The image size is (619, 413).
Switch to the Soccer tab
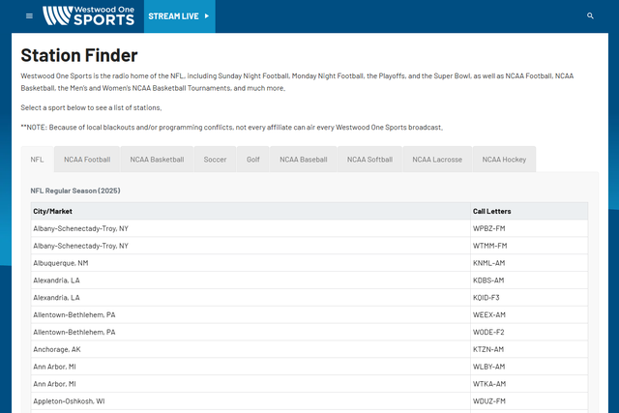[x=215, y=160]
